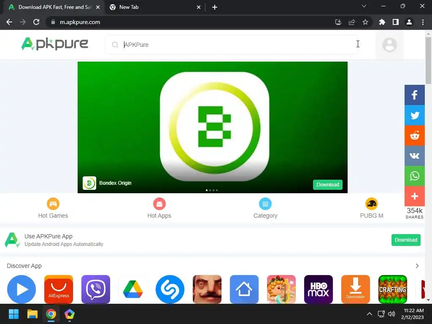The width and height of the screenshot is (432, 324).
Task: Bookmark this page with star icon
Action: pos(365,22)
